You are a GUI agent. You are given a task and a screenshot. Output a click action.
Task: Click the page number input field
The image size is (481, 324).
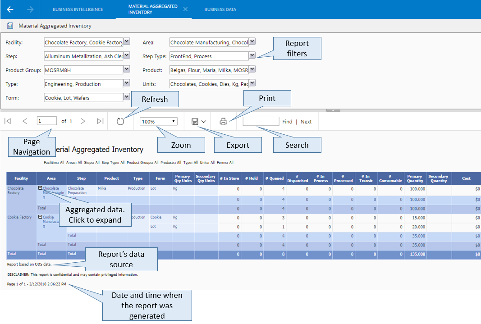click(47, 121)
